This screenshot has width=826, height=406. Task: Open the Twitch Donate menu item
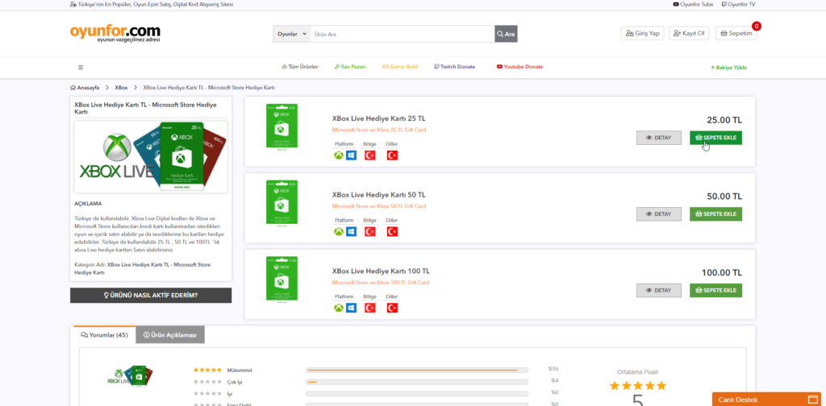pos(454,67)
